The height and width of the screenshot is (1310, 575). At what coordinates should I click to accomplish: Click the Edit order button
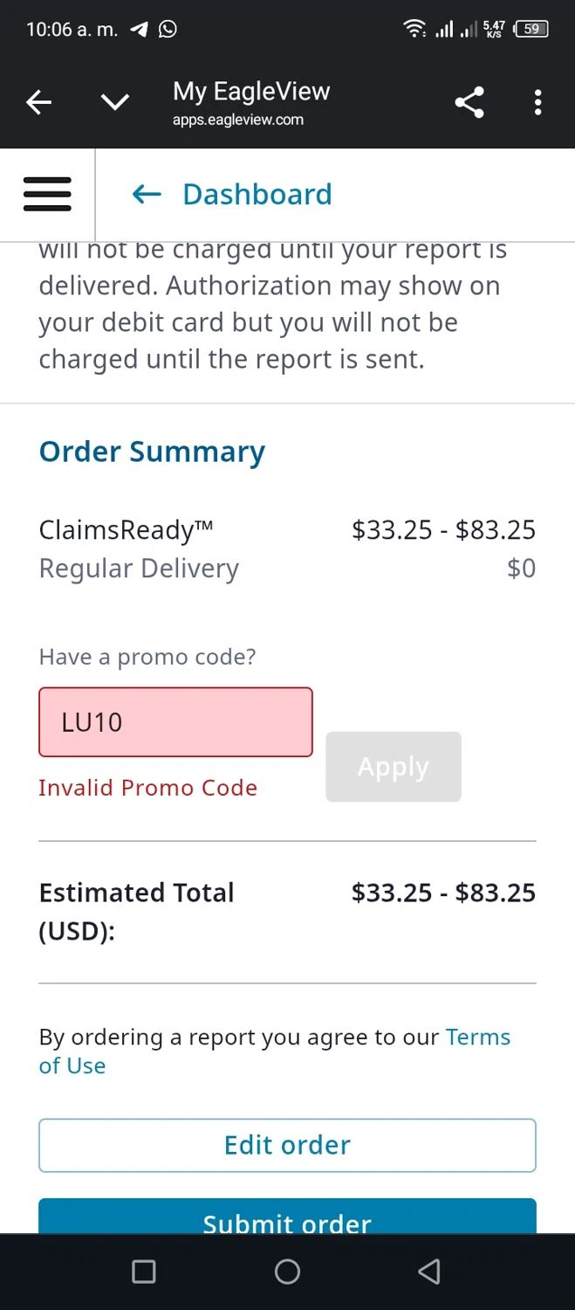(x=287, y=1145)
